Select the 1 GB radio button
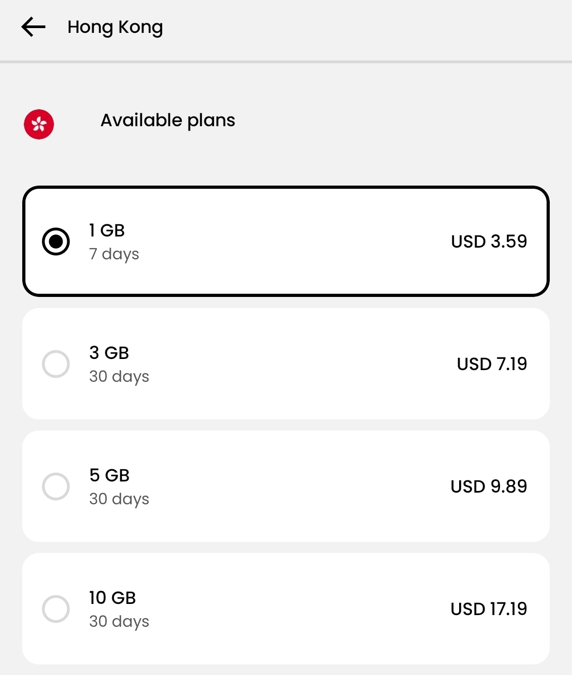This screenshot has height=675, width=572. (56, 241)
